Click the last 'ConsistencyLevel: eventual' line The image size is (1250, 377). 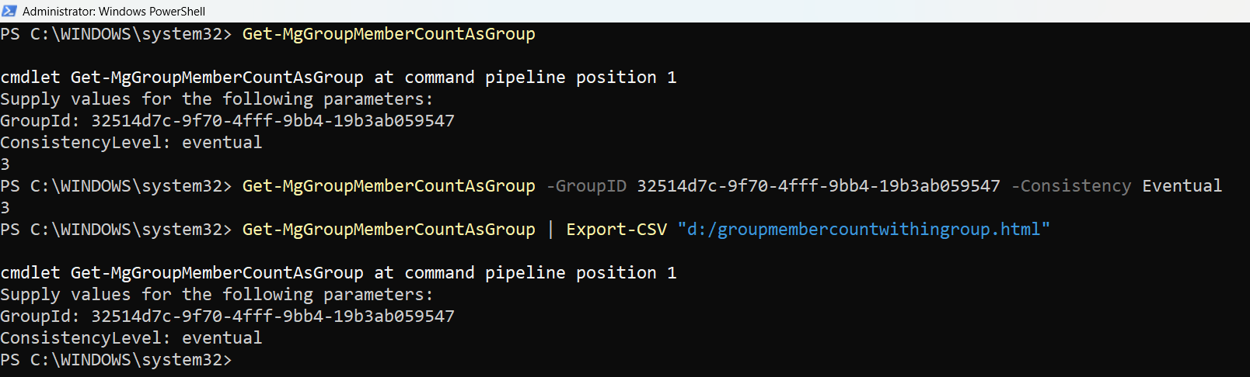[x=131, y=338]
